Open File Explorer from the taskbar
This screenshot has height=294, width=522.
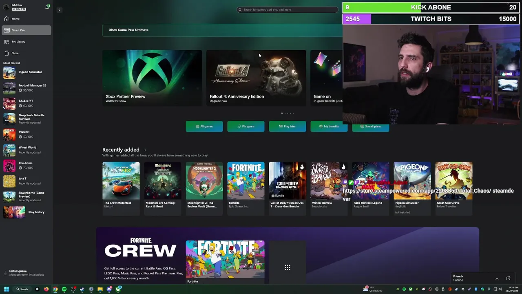[x=100, y=289]
